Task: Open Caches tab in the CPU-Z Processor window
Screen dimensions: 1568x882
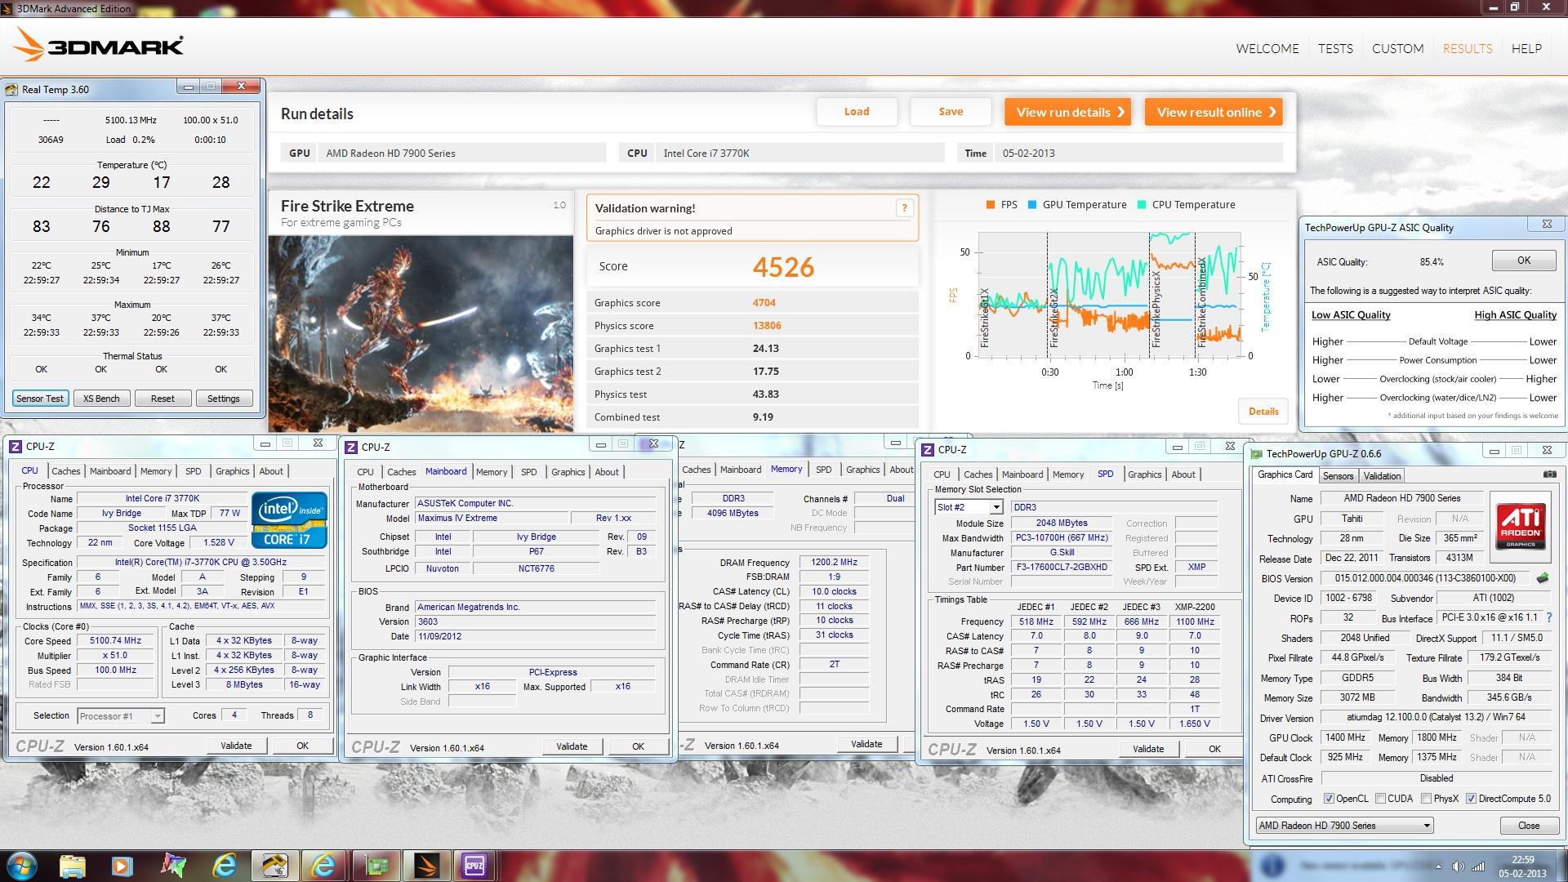Action: point(66,471)
